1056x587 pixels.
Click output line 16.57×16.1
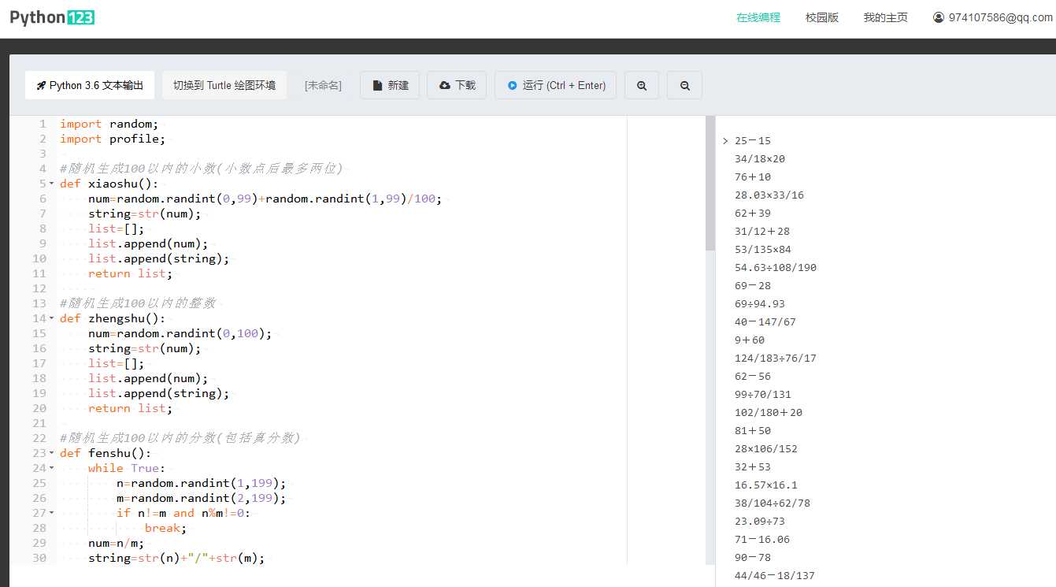click(x=766, y=485)
